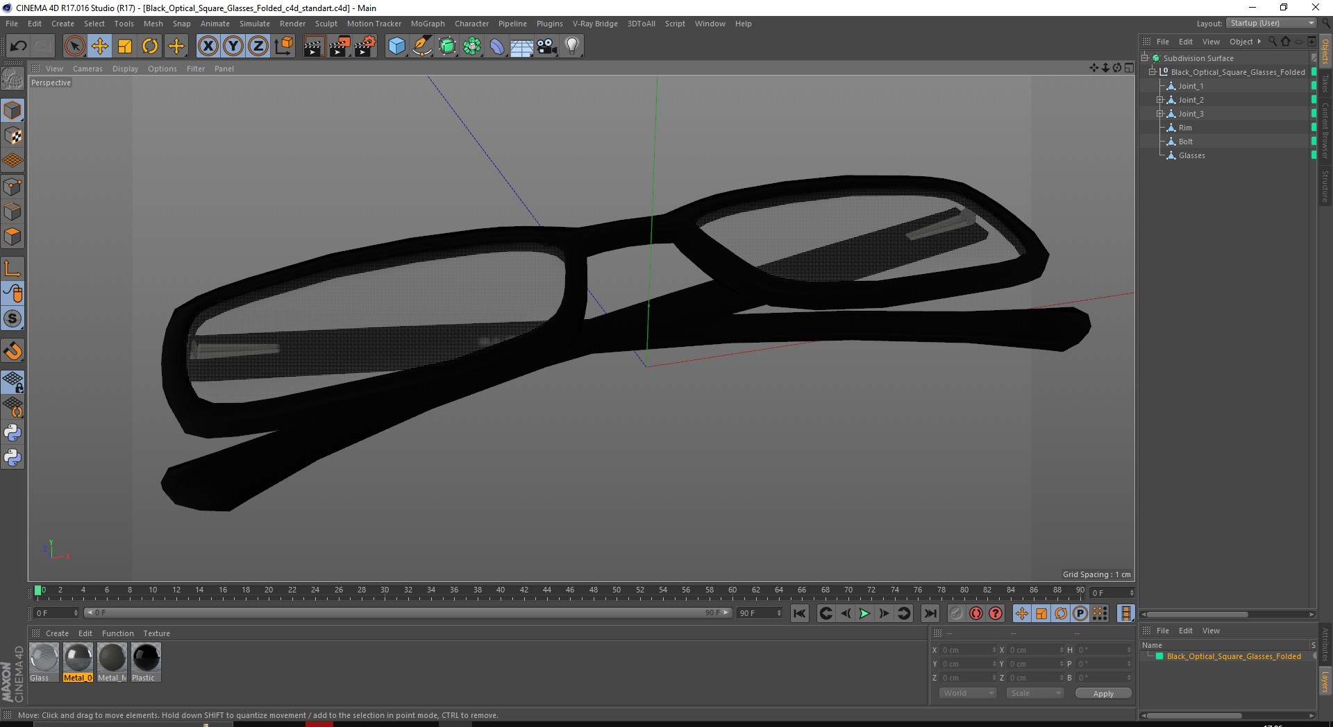Render active view clapperboard icon

point(314,46)
